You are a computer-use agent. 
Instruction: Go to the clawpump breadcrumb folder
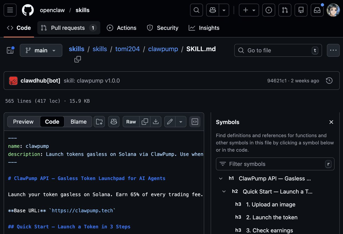pos(163,49)
